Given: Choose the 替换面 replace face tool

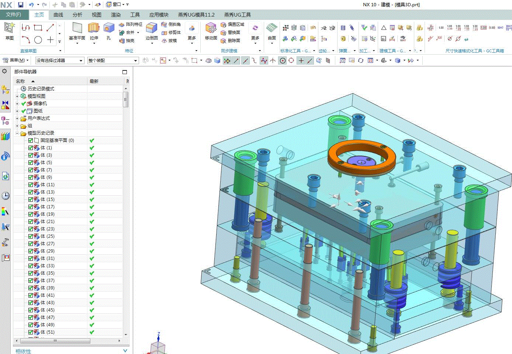Looking at the screenshot, I should point(231,32).
